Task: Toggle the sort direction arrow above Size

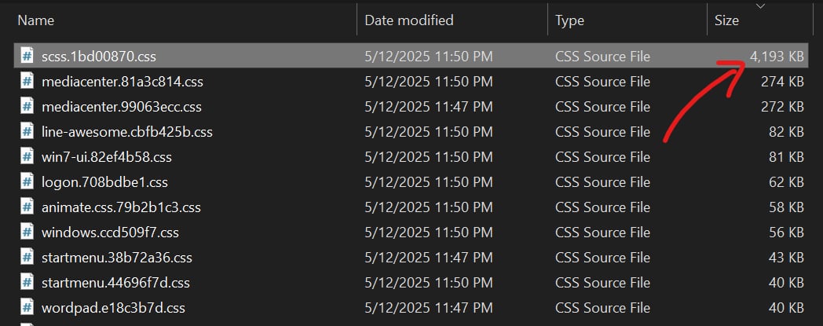Action: (x=759, y=6)
